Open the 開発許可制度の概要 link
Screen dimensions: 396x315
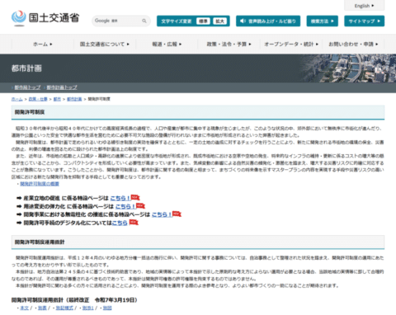pos(40,184)
